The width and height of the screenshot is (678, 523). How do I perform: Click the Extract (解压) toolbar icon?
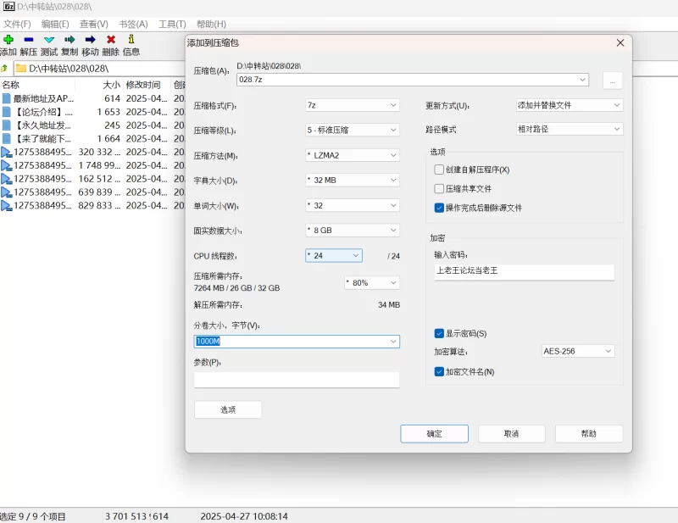[29, 40]
